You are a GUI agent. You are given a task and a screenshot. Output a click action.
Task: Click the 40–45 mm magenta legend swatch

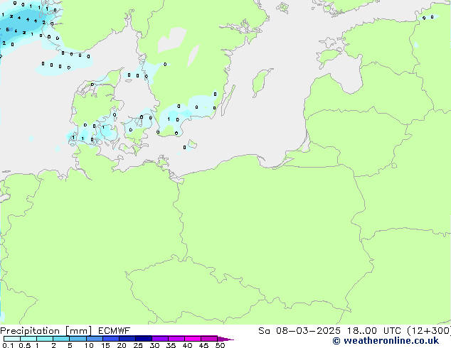tap(193, 339)
